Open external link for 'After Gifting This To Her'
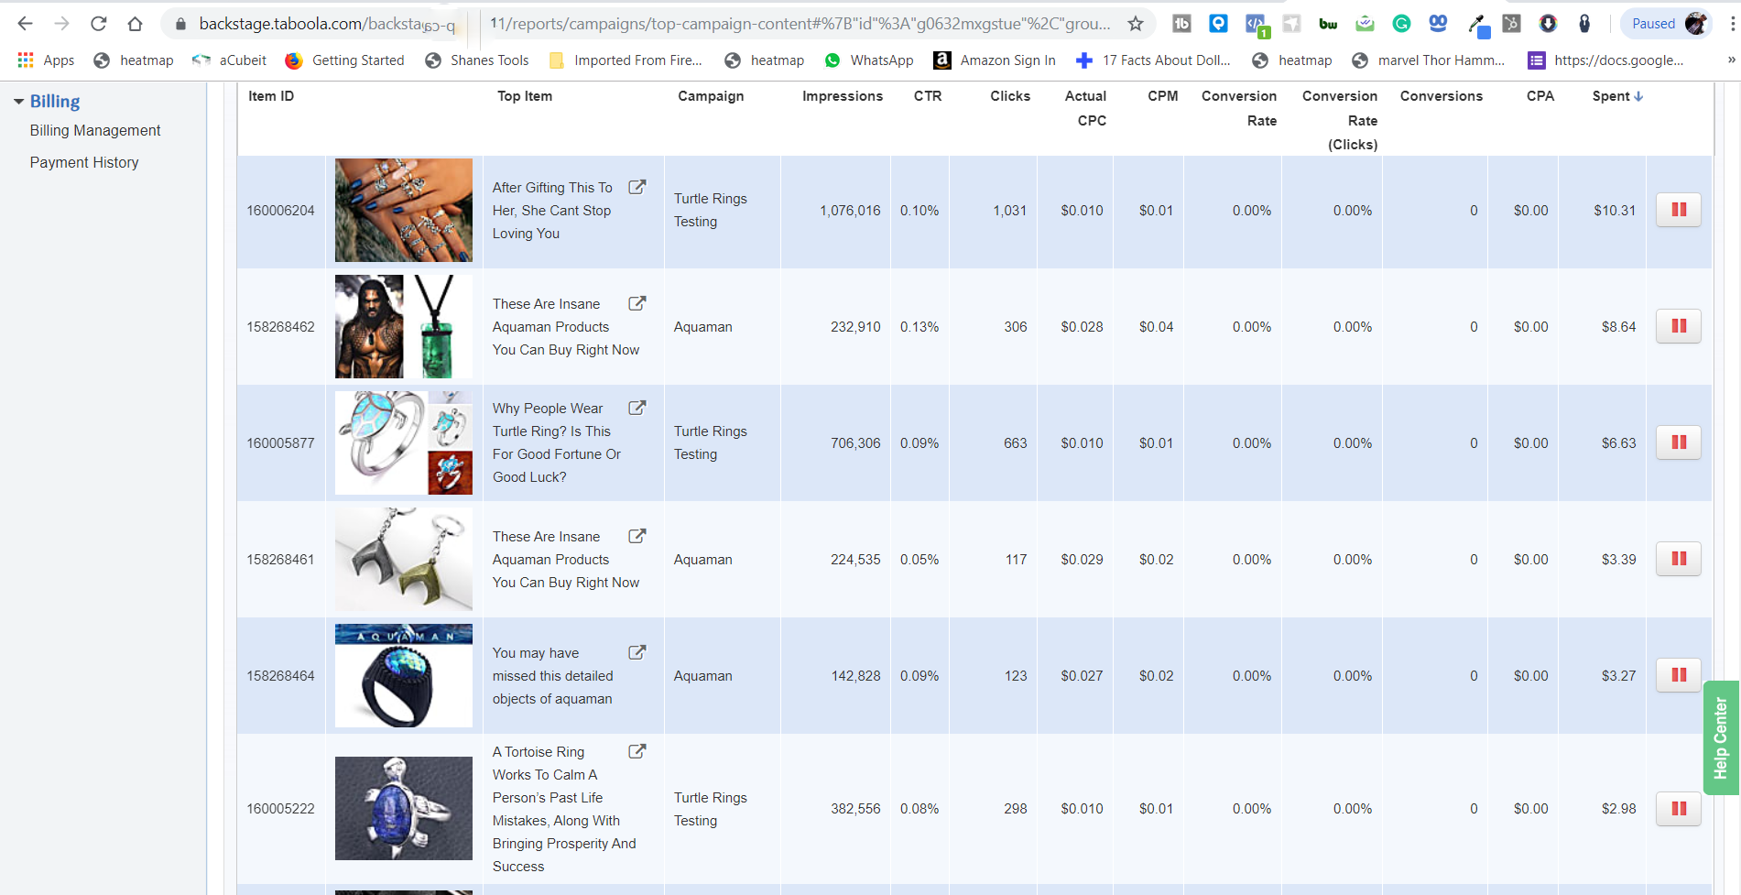 click(637, 187)
